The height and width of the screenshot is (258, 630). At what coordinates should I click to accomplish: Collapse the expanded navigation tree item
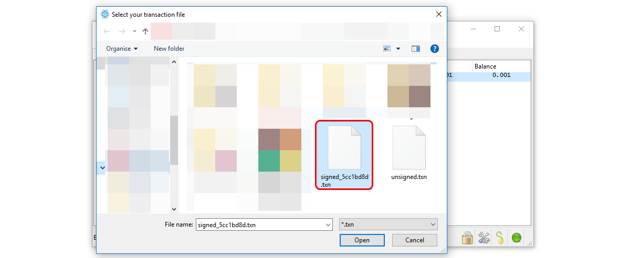(x=102, y=168)
